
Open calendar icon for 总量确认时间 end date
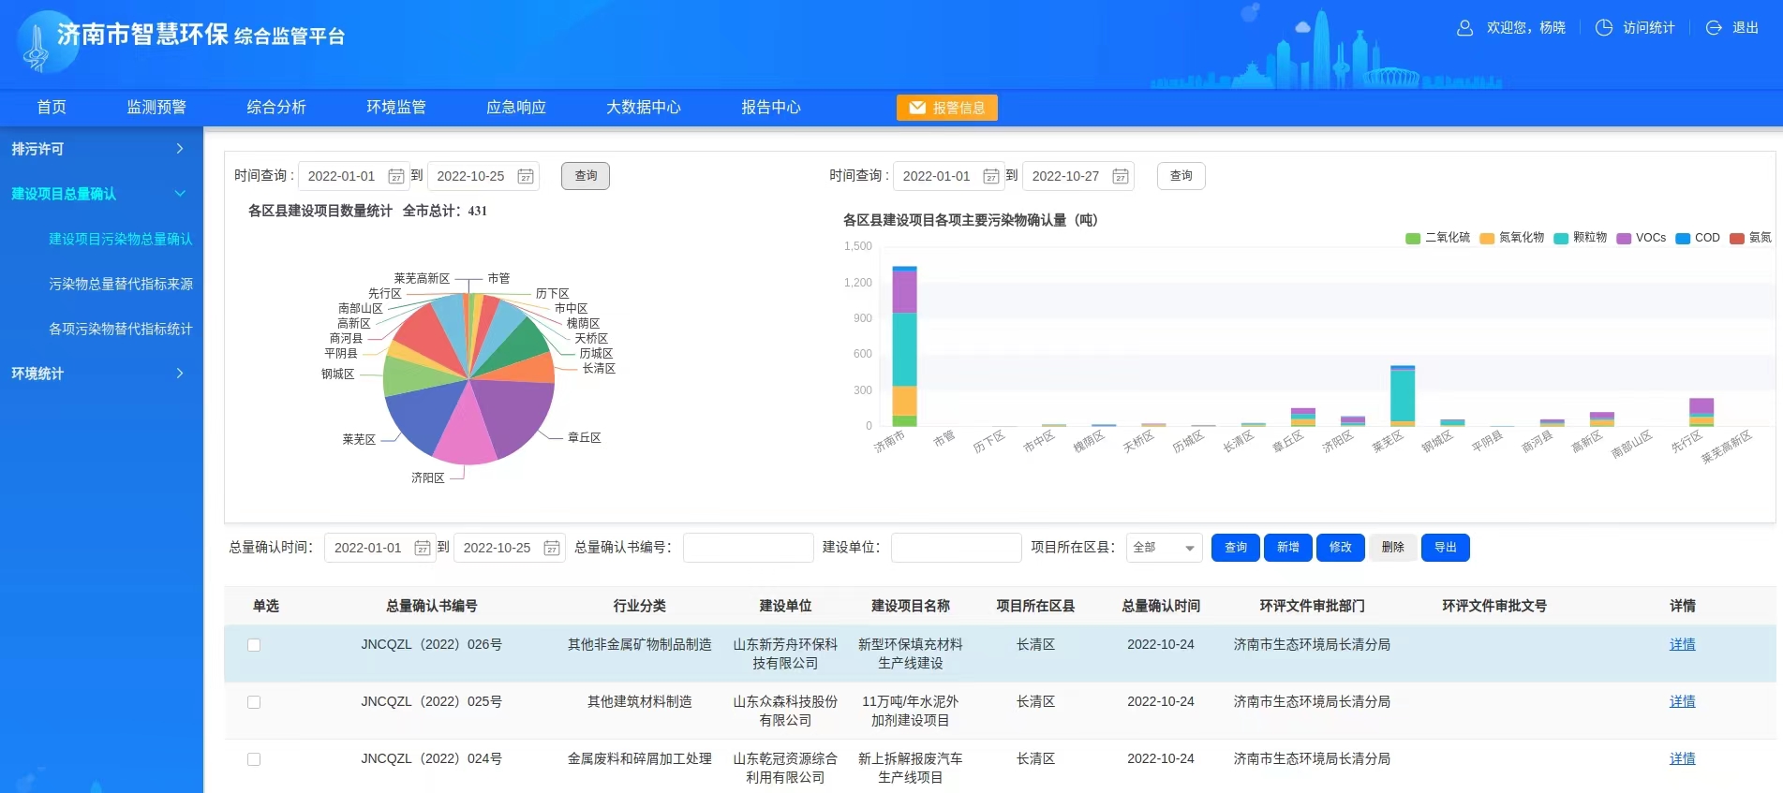552,548
